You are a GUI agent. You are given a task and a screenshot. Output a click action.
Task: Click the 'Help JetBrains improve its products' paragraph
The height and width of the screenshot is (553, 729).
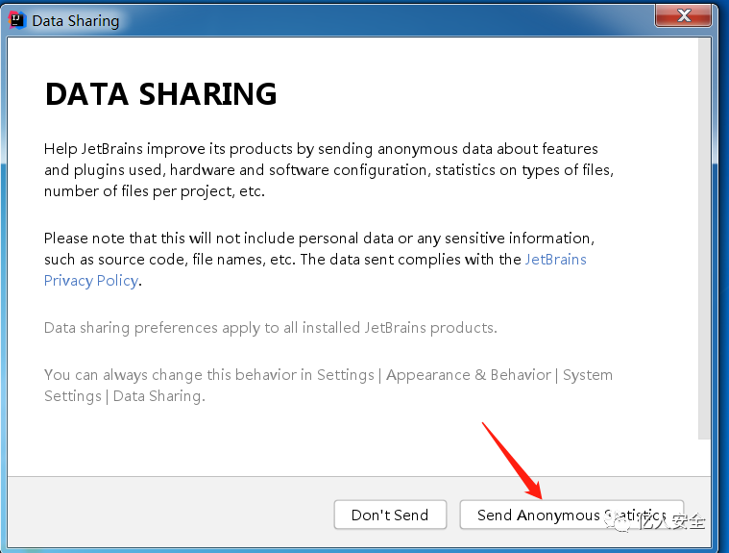[321, 149]
